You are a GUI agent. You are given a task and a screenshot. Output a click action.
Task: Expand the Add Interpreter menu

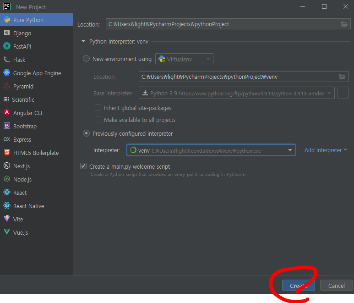(x=326, y=150)
